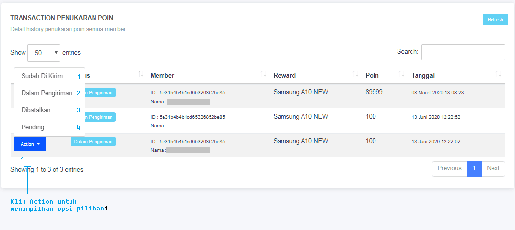Click the sort arrows in Reward column
The width and height of the screenshot is (515, 230).
pyautogui.click(x=355, y=74)
